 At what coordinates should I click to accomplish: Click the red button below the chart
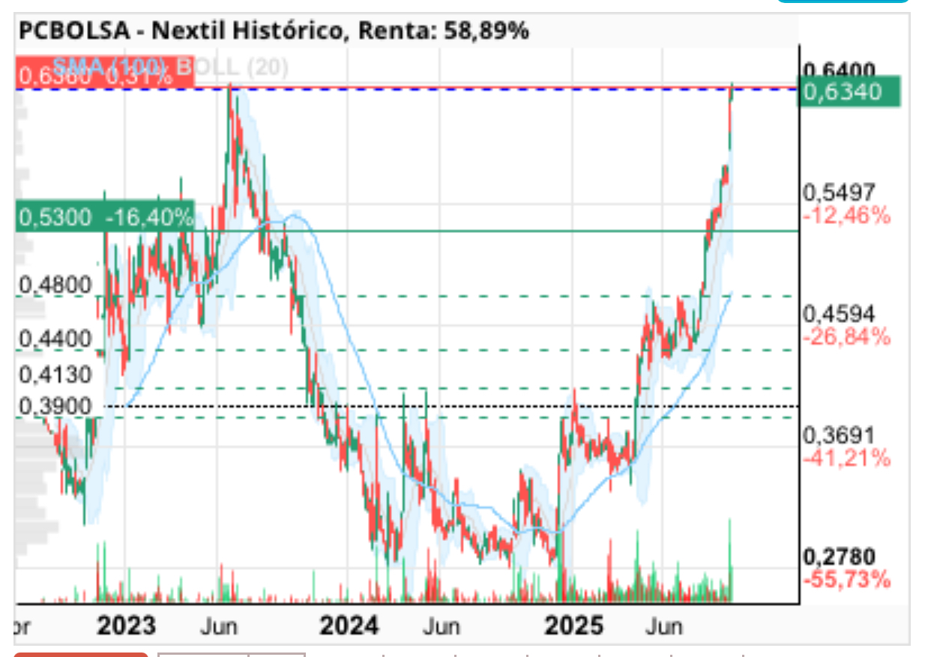pyautogui.click(x=81, y=654)
